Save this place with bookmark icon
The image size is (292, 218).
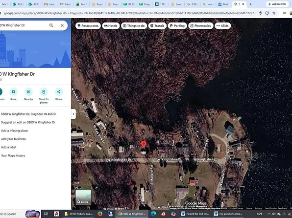(x=13, y=92)
